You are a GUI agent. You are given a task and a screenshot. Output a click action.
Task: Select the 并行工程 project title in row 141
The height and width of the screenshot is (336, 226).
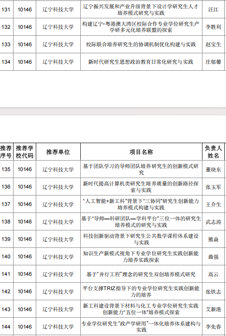pos(141,274)
